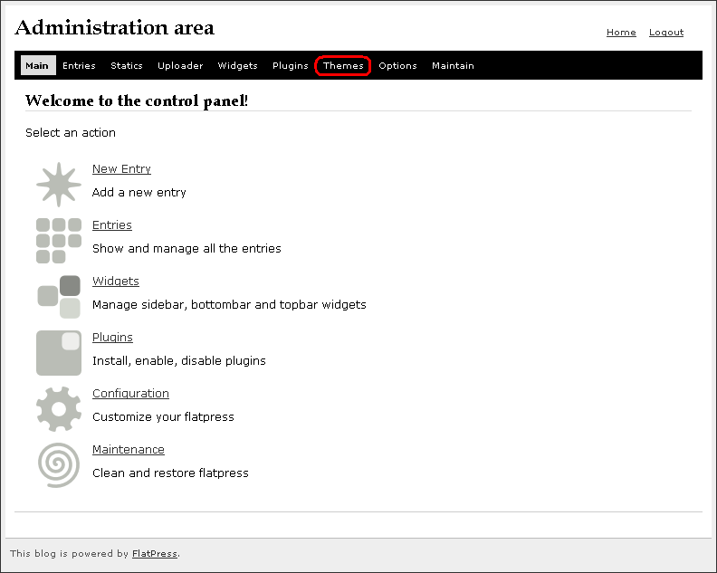Log out using the Logout link
The width and height of the screenshot is (717, 573).
tap(666, 33)
